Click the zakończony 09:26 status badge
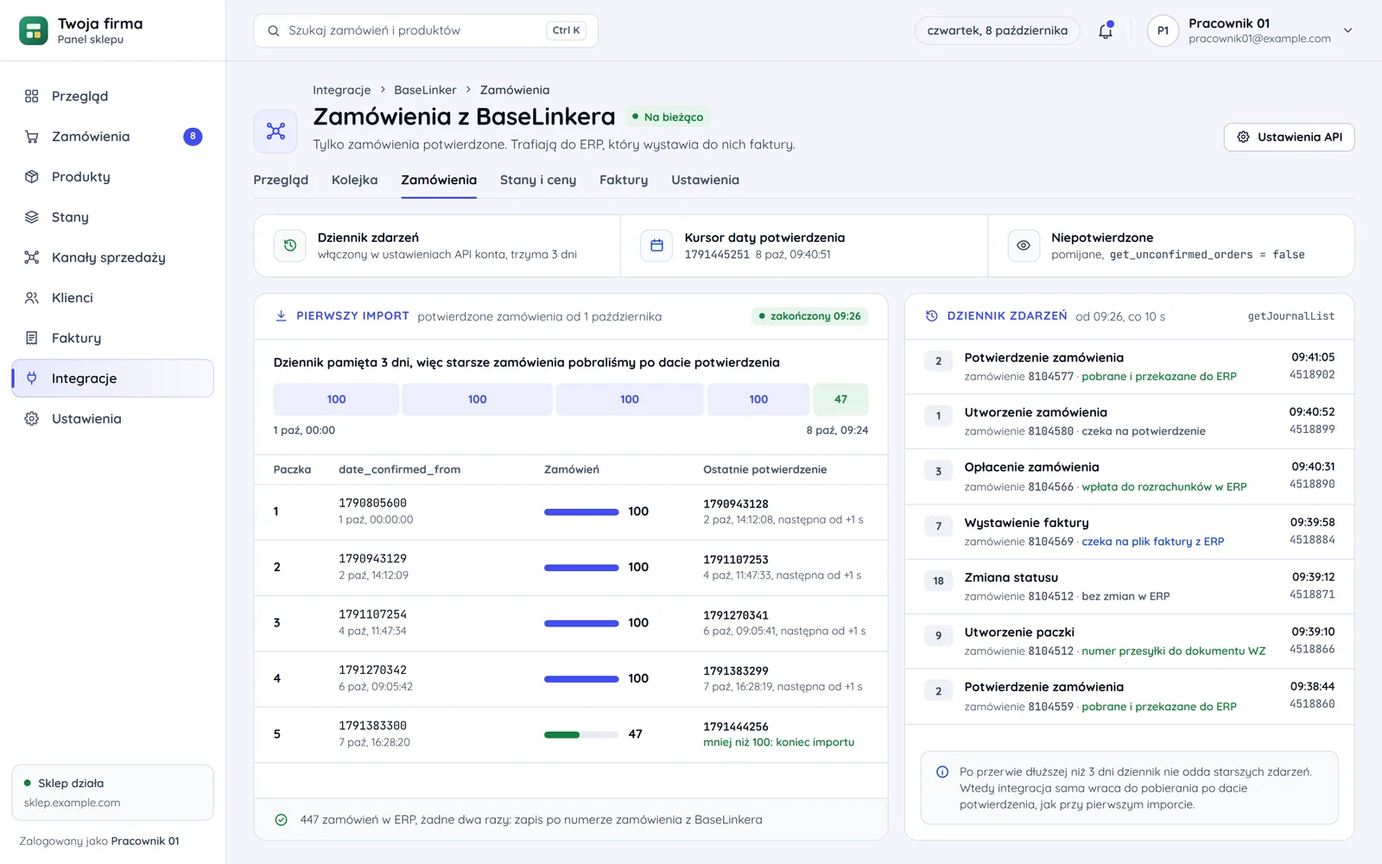 coord(809,316)
